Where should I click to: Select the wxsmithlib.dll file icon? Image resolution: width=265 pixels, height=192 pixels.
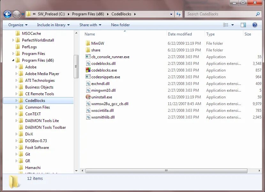88,117
